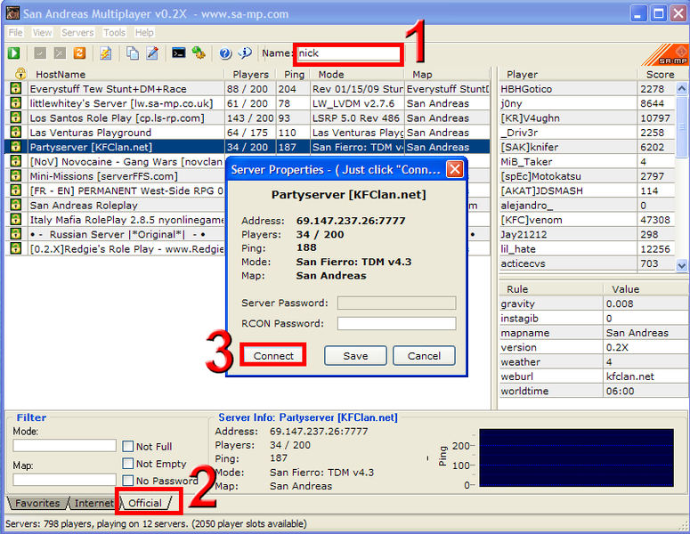Open the Settings gears icon
690x534 pixels.
click(x=199, y=53)
